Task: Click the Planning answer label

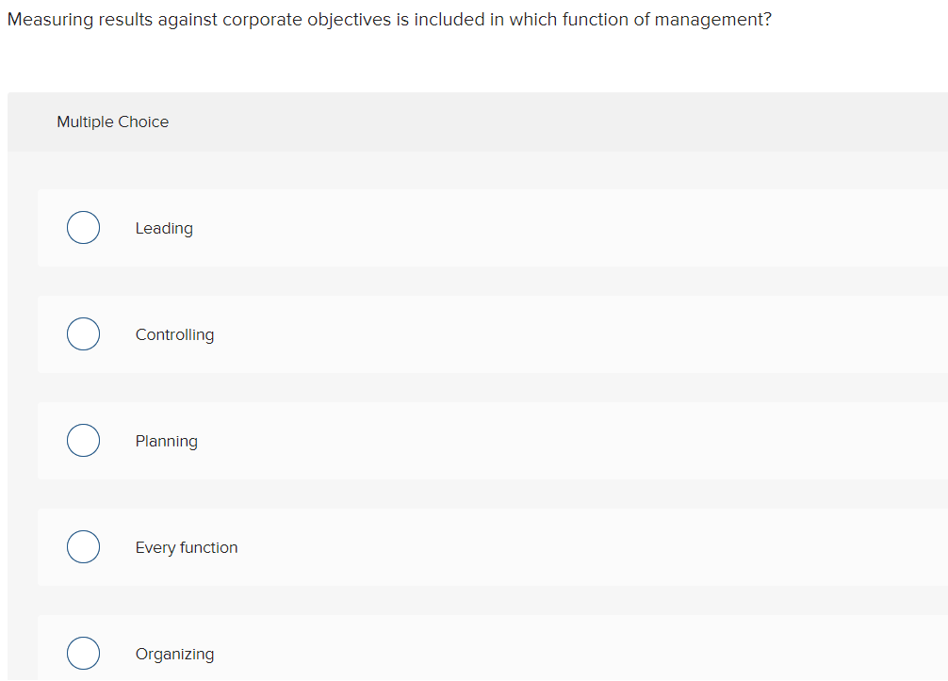Action: click(166, 441)
